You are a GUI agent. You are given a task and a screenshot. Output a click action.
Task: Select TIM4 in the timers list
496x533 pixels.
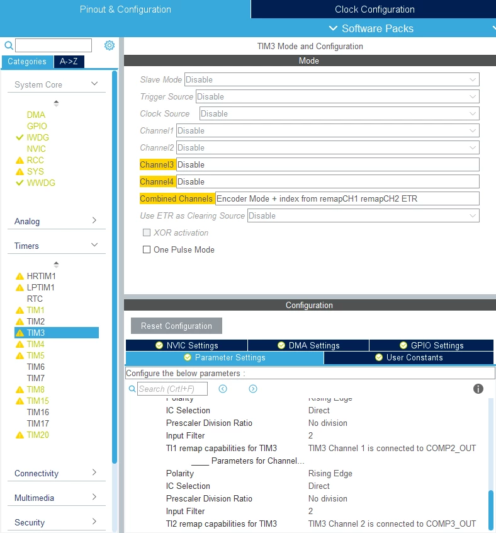(36, 344)
